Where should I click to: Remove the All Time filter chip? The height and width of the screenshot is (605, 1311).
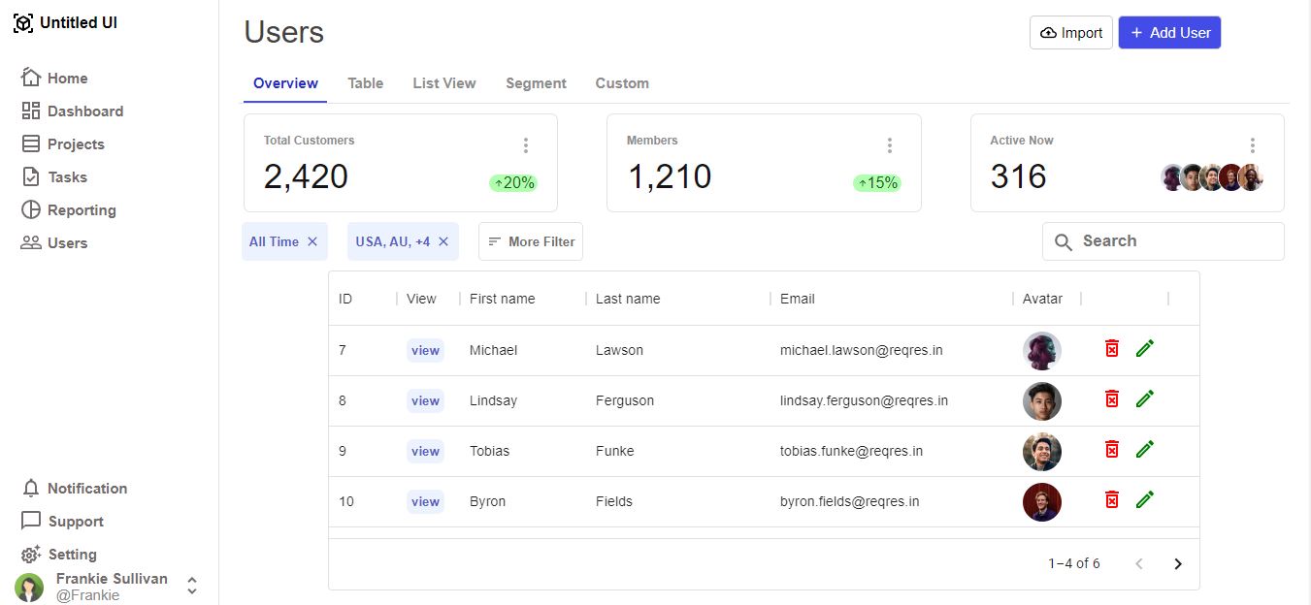(x=312, y=241)
